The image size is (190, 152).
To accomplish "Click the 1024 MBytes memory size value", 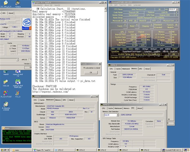I will [127, 77].
